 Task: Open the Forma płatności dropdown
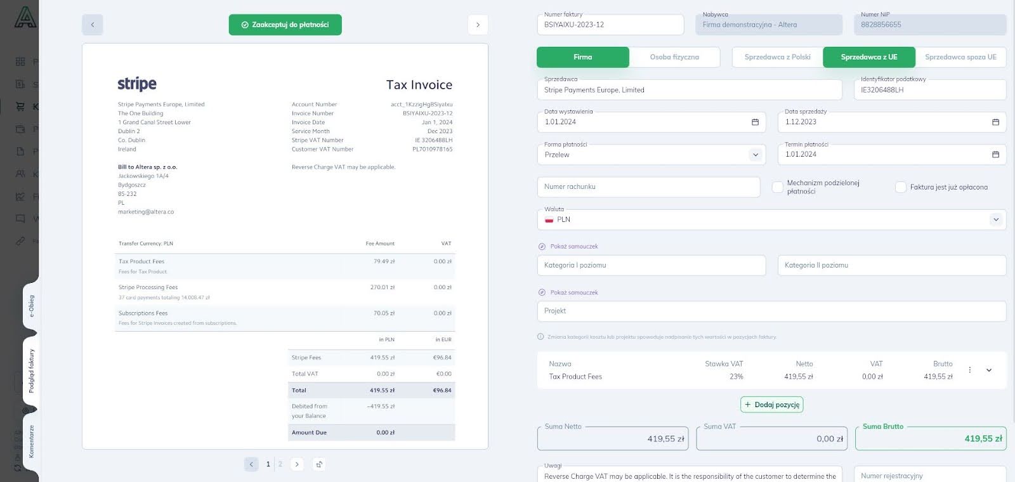click(x=652, y=154)
